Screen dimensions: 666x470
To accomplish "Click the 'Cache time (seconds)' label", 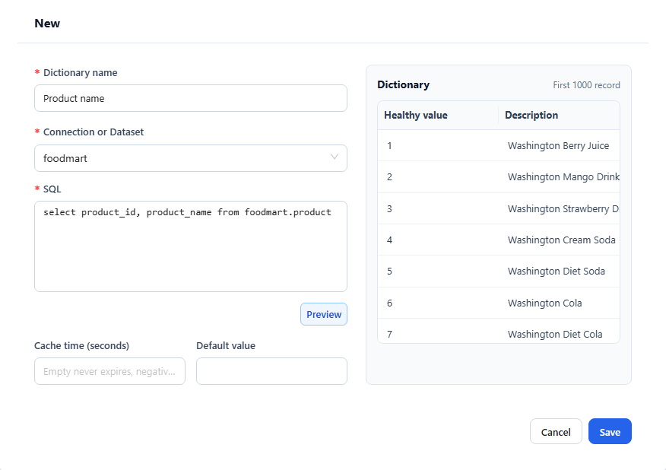I will [x=81, y=345].
